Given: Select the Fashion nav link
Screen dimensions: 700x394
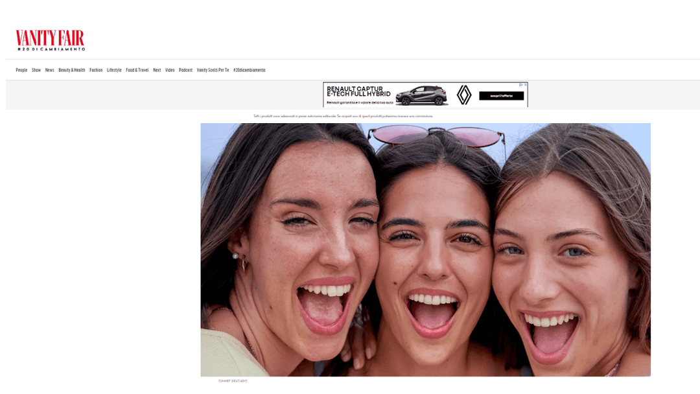Looking at the screenshot, I should click(96, 70).
